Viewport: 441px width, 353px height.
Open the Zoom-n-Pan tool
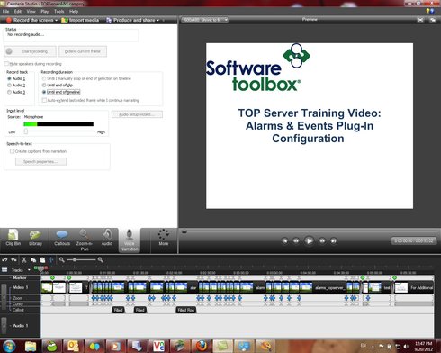pyautogui.click(x=85, y=240)
